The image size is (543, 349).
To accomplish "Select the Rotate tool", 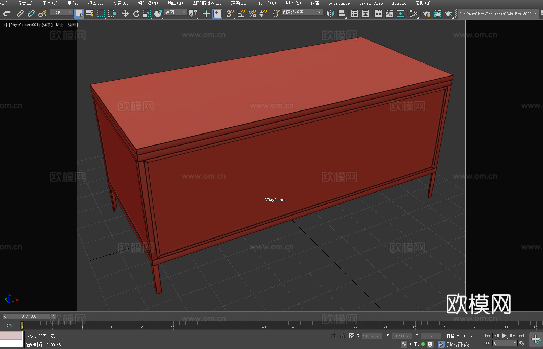I will coord(136,13).
